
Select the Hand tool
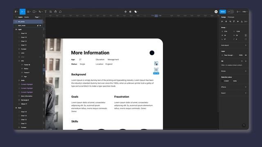(x=56, y=12)
